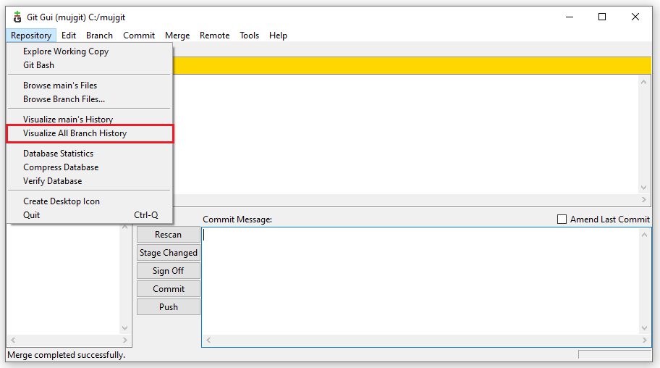The height and width of the screenshot is (368, 660).
Task: Click commit message scroll up arrow
Action: pyautogui.click(x=644, y=235)
